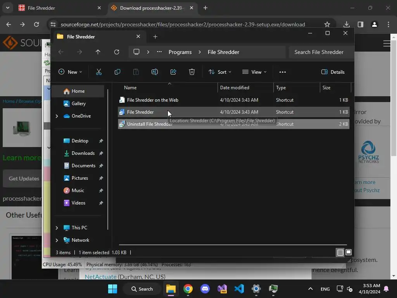Open a new Chrome tab
The width and height of the screenshot is (397, 298).
[205, 8]
